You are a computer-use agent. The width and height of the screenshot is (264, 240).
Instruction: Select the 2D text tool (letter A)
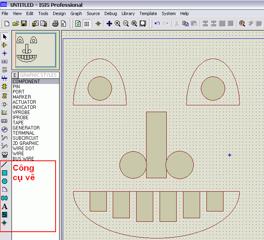[x=4, y=206]
